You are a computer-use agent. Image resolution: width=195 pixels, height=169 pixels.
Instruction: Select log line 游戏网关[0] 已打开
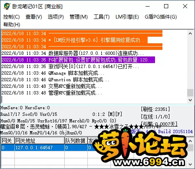coord(70,66)
